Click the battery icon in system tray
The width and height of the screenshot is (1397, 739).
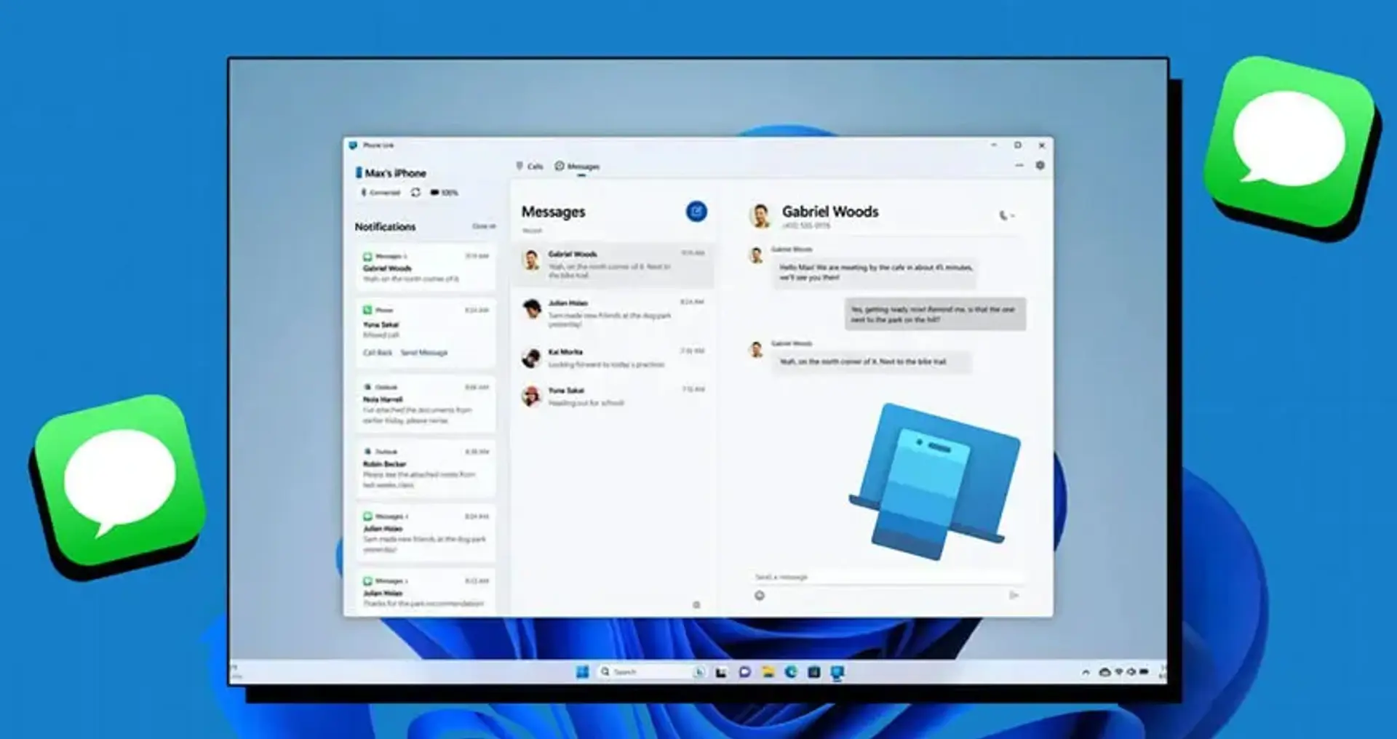click(1144, 673)
